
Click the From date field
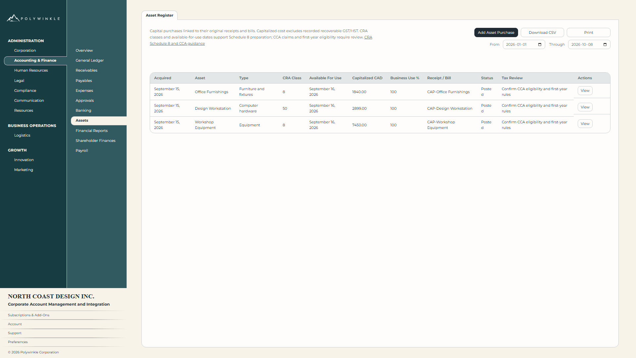click(524, 44)
